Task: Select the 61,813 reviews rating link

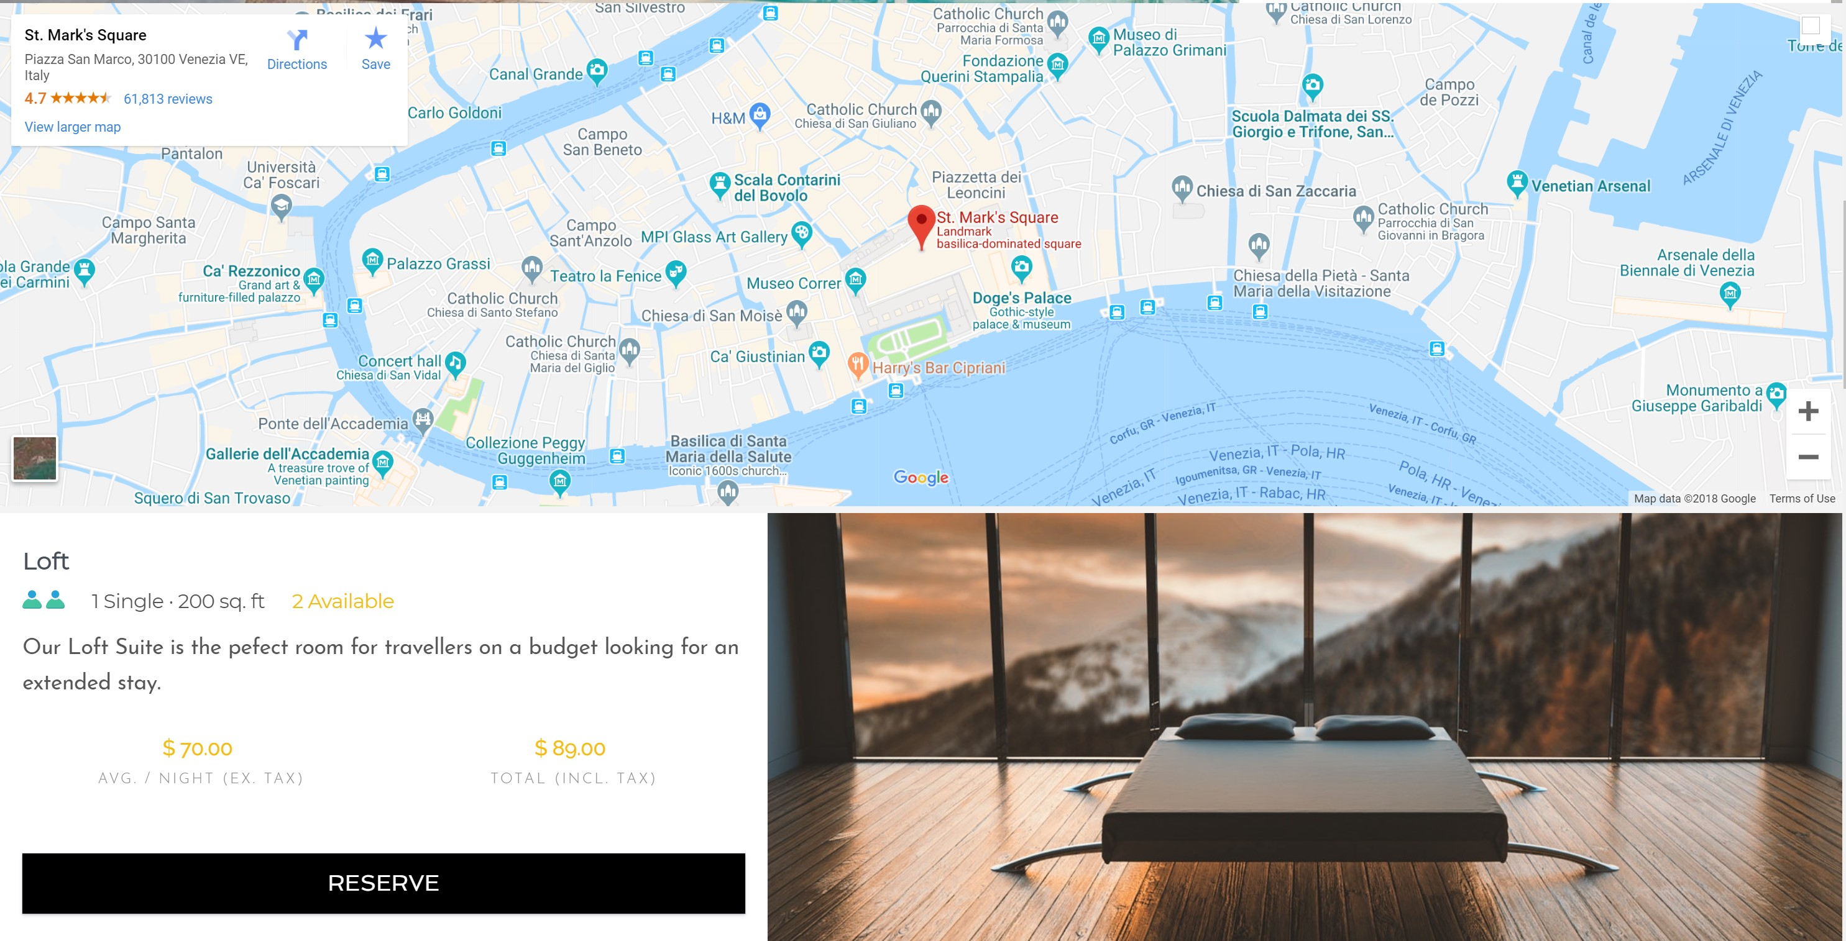Action: pyautogui.click(x=166, y=98)
